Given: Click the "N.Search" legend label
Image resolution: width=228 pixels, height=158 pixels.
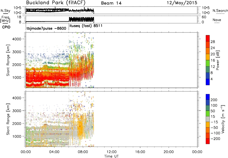Looking at the screenshot, I should click(x=220, y=11).
